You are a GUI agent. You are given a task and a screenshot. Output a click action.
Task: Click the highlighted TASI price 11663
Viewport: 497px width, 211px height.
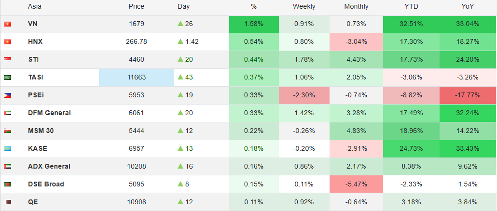pyautogui.click(x=136, y=78)
